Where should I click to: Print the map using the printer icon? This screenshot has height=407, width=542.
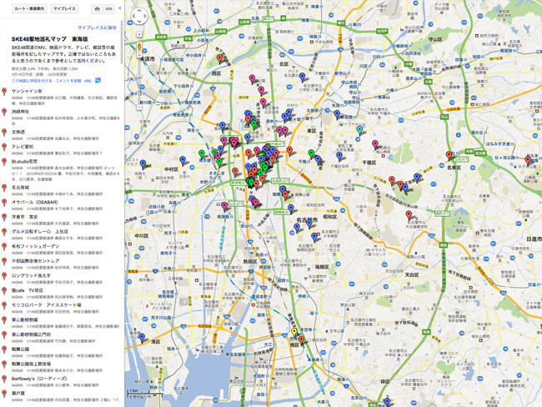coord(97,9)
